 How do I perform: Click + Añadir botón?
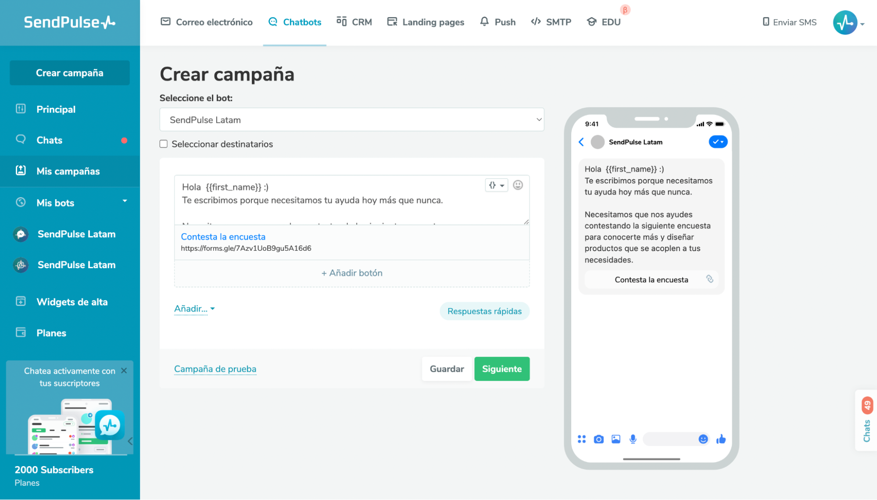click(352, 273)
